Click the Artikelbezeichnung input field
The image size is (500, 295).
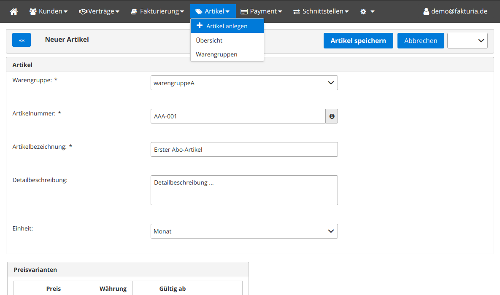coord(244,150)
